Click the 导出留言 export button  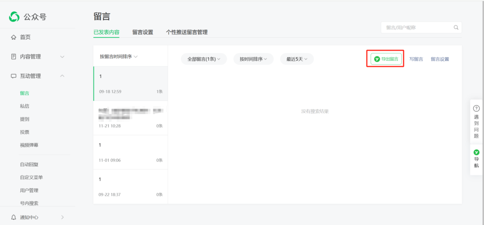pos(386,59)
